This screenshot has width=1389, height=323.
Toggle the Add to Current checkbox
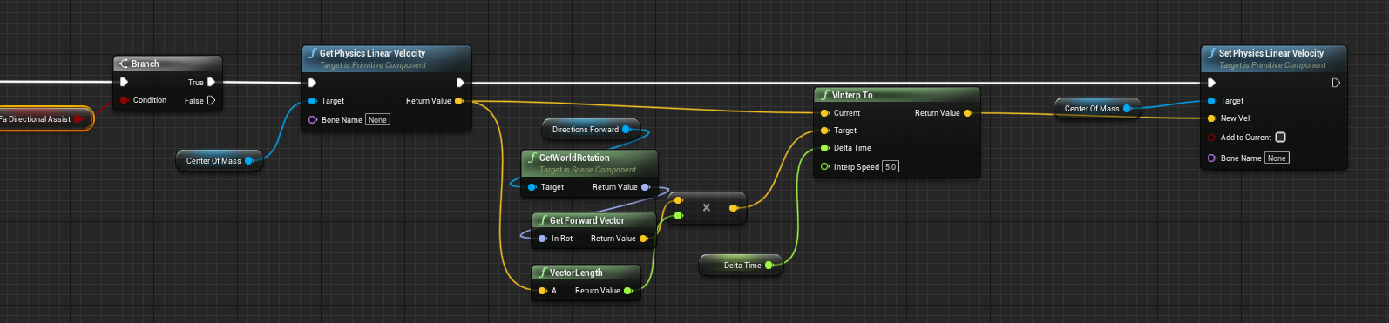(1280, 138)
